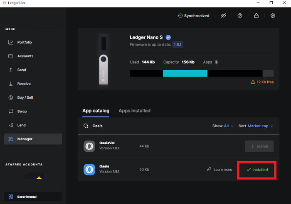Viewport: 291px width, 204px height.
Task: Open the Learn more link for Oasis
Action: 219,170
